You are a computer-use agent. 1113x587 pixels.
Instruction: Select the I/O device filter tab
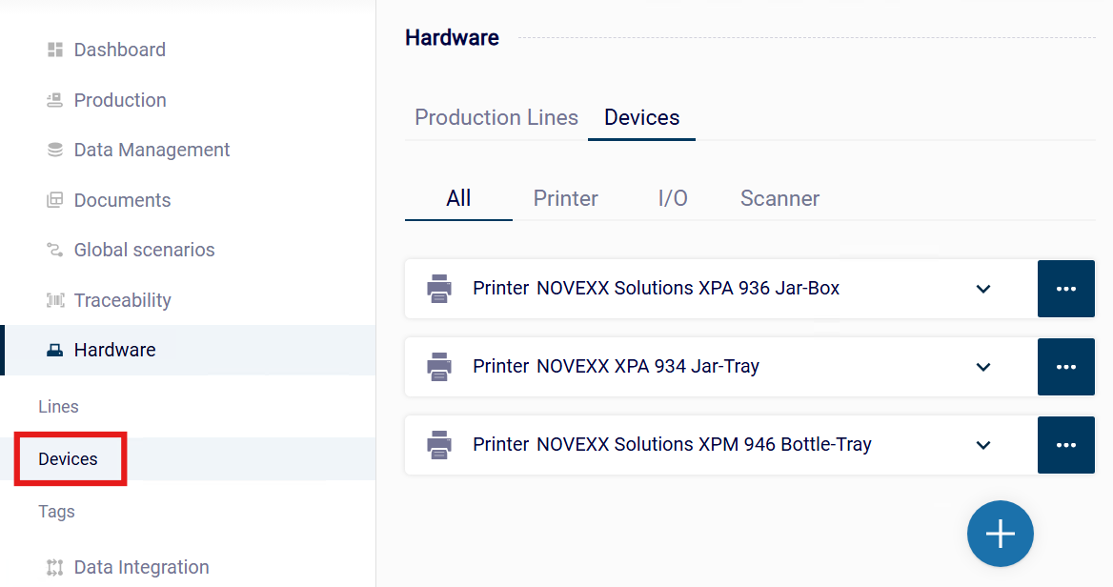tap(673, 198)
